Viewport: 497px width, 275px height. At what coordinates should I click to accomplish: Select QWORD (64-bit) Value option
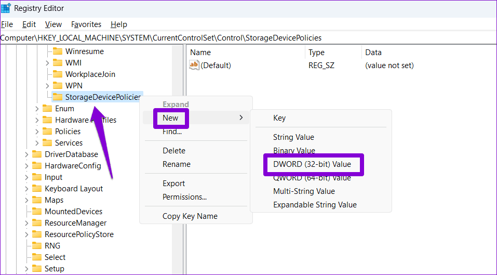pos(321,178)
